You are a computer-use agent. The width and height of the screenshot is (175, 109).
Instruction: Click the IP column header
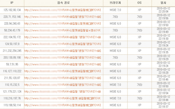12,3
